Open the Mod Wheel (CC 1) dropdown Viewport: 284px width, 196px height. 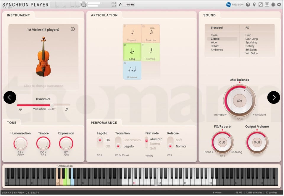tap(44, 109)
